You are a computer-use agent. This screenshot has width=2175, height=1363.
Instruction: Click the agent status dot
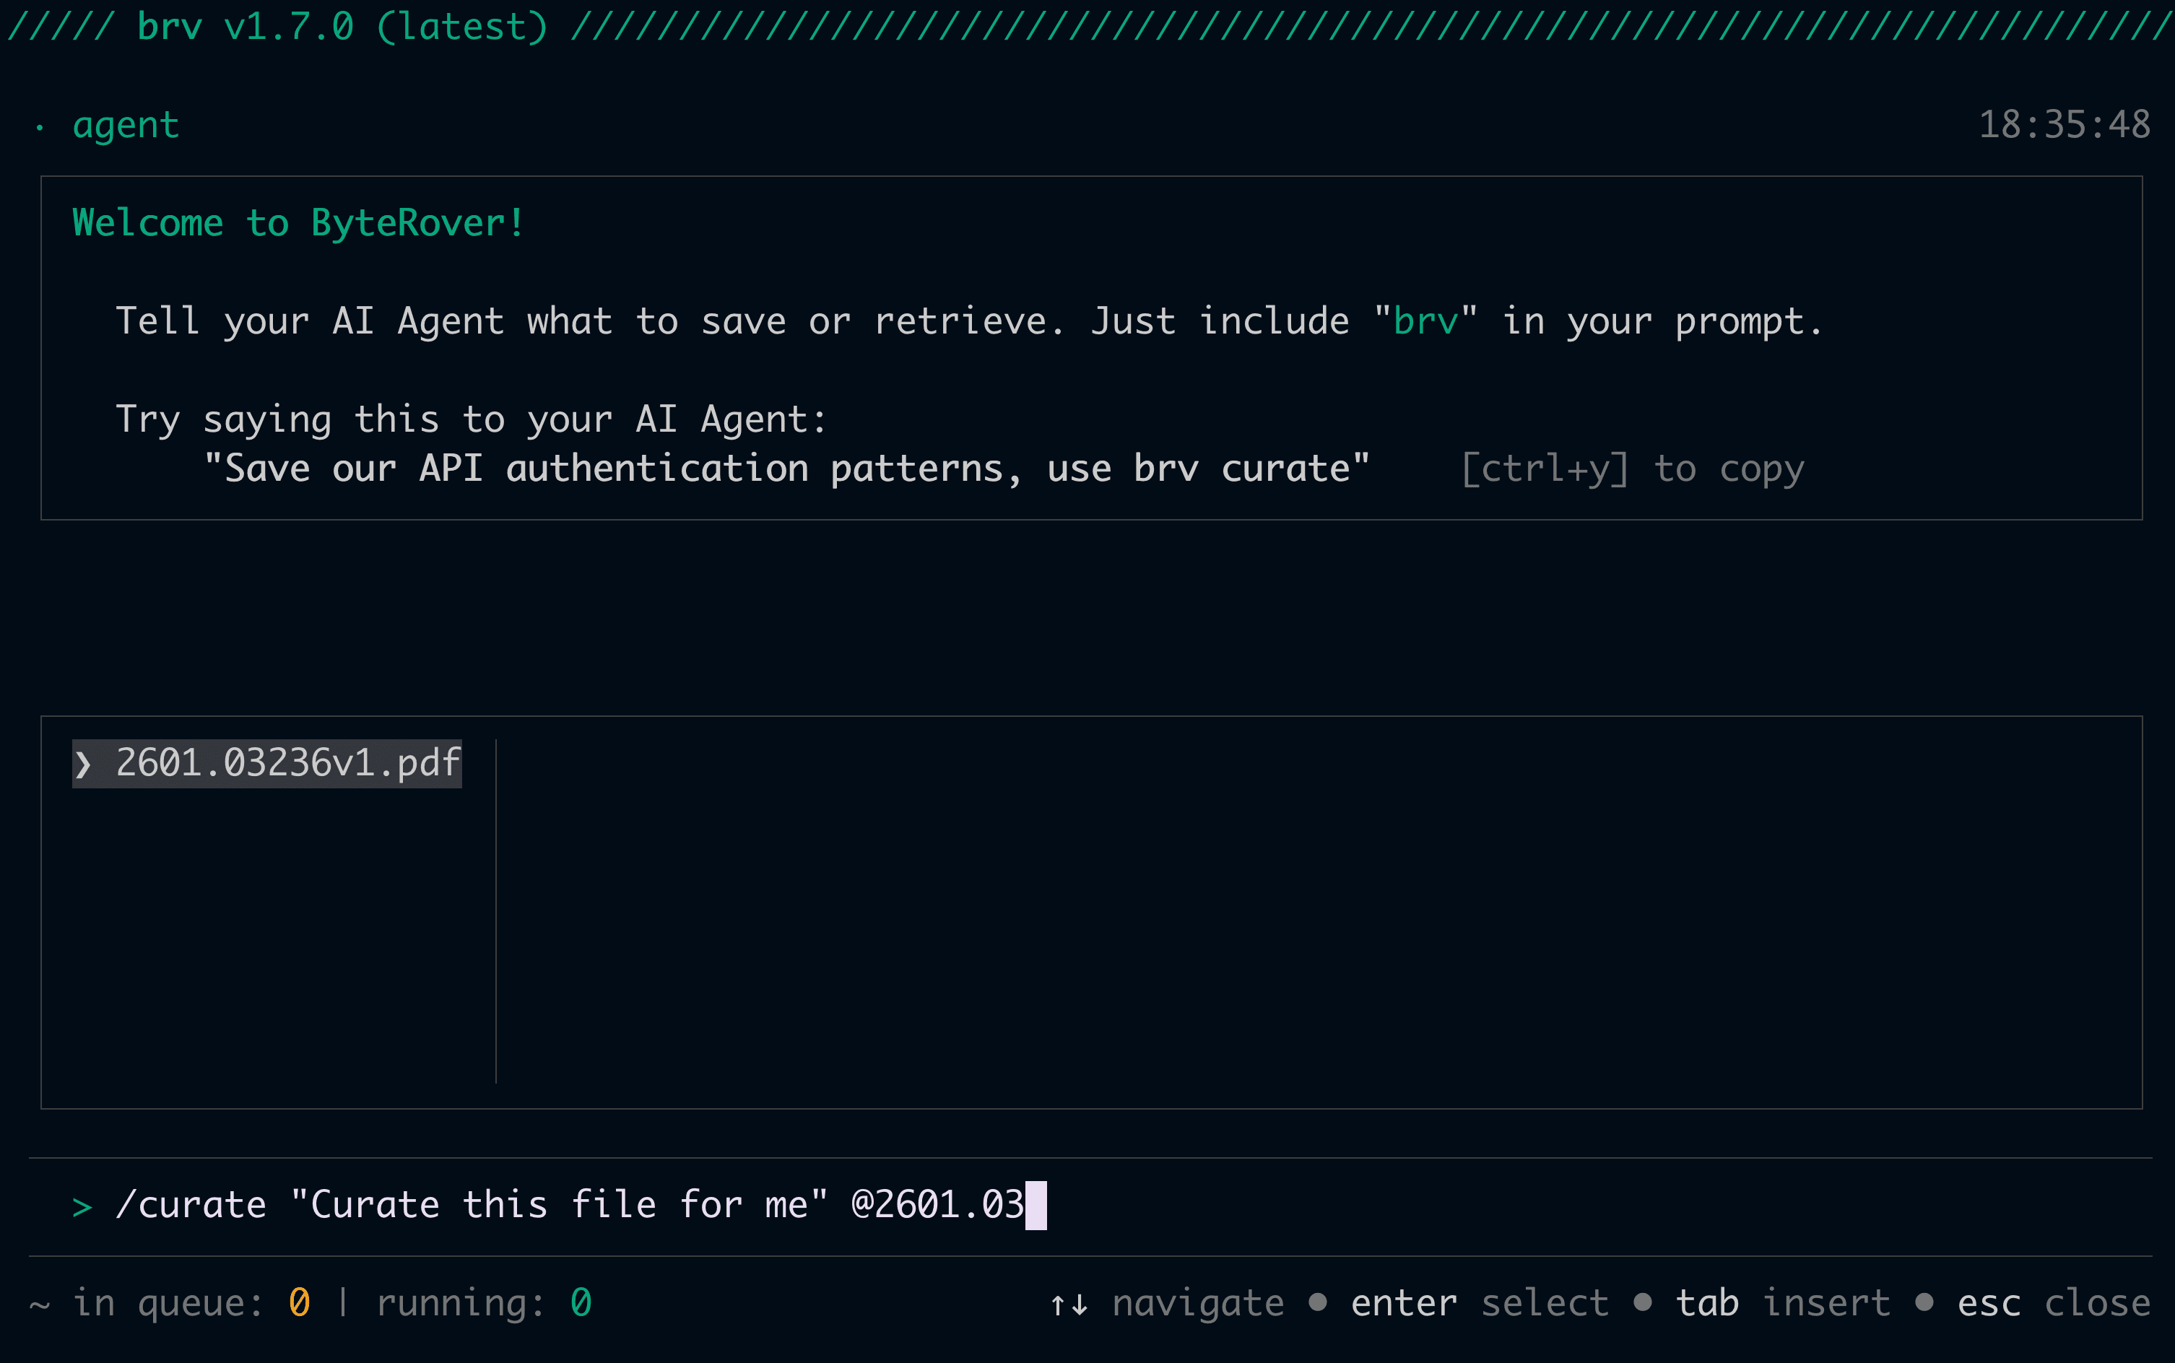(40, 127)
